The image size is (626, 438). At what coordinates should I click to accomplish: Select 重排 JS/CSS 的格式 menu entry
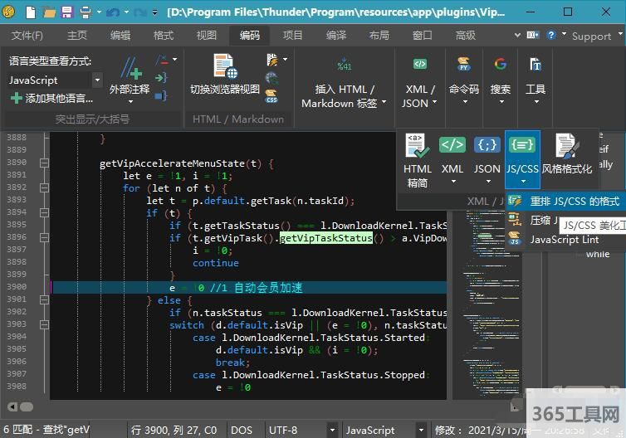coord(574,202)
